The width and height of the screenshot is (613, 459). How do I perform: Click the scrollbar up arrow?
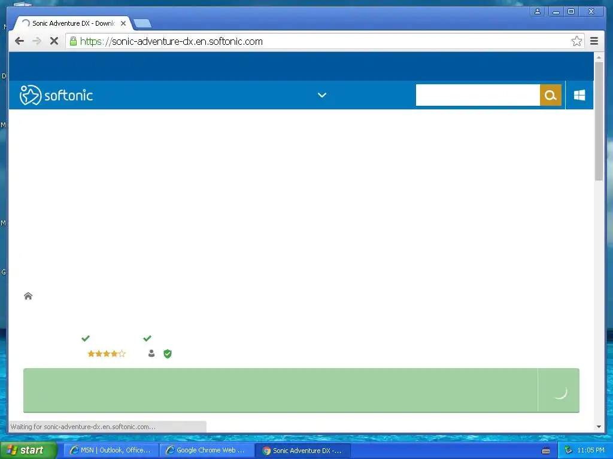[599, 57]
